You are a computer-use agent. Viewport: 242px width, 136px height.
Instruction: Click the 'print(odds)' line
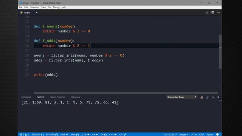click(x=46, y=75)
